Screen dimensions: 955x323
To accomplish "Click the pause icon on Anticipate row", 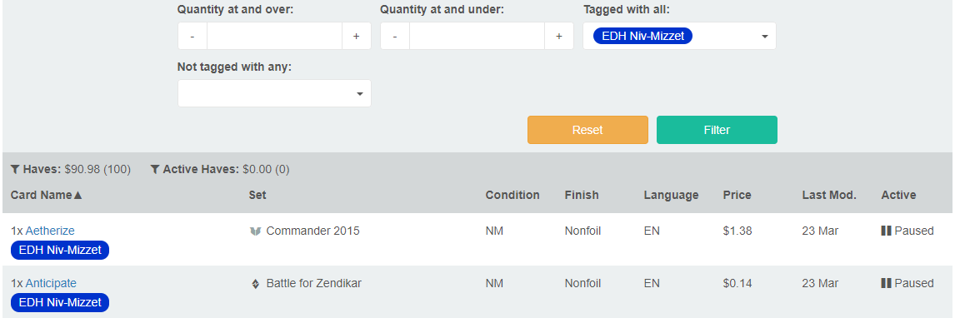I will pos(886,284).
